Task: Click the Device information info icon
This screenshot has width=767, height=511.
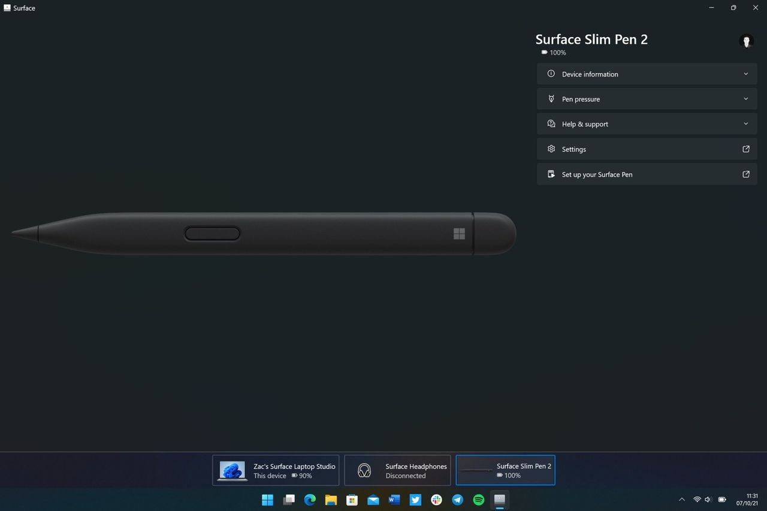Action: 551,74
